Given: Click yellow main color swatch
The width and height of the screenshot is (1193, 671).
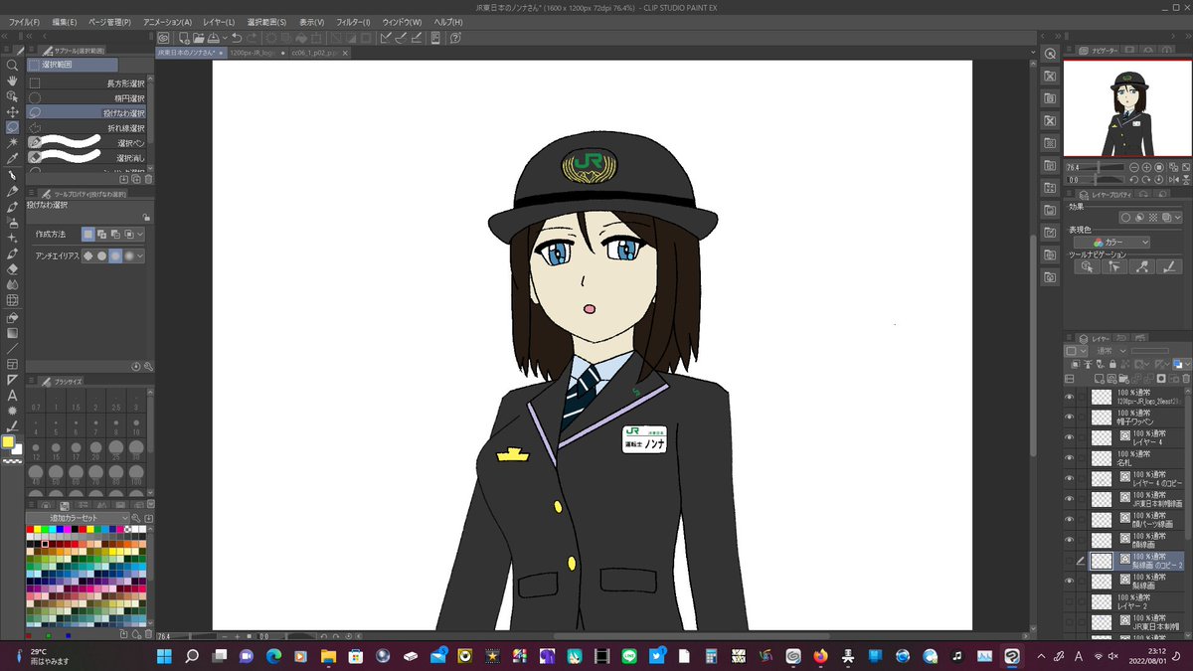Looking at the screenshot, I should (9, 441).
